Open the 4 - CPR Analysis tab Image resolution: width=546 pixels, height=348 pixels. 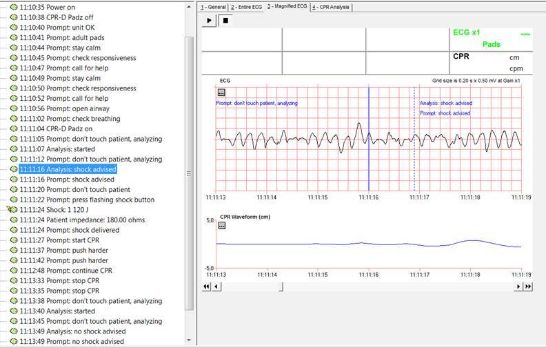click(x=332, y=7)
